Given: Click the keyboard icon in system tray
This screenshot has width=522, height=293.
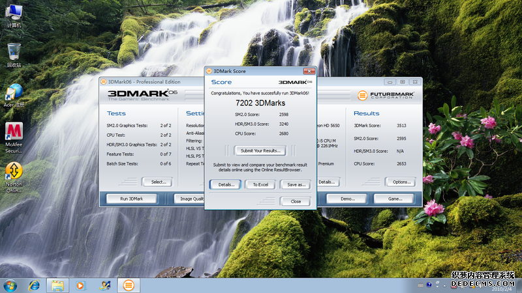Looking at the screenshot, I should [x=421, y=285].
